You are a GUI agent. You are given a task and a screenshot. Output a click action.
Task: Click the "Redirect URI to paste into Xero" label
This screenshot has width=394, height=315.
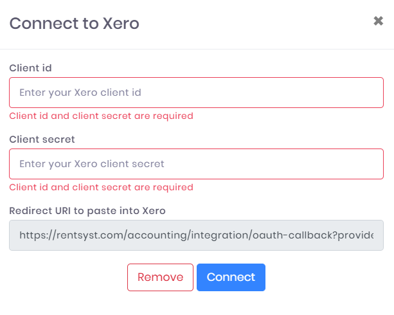87,210
